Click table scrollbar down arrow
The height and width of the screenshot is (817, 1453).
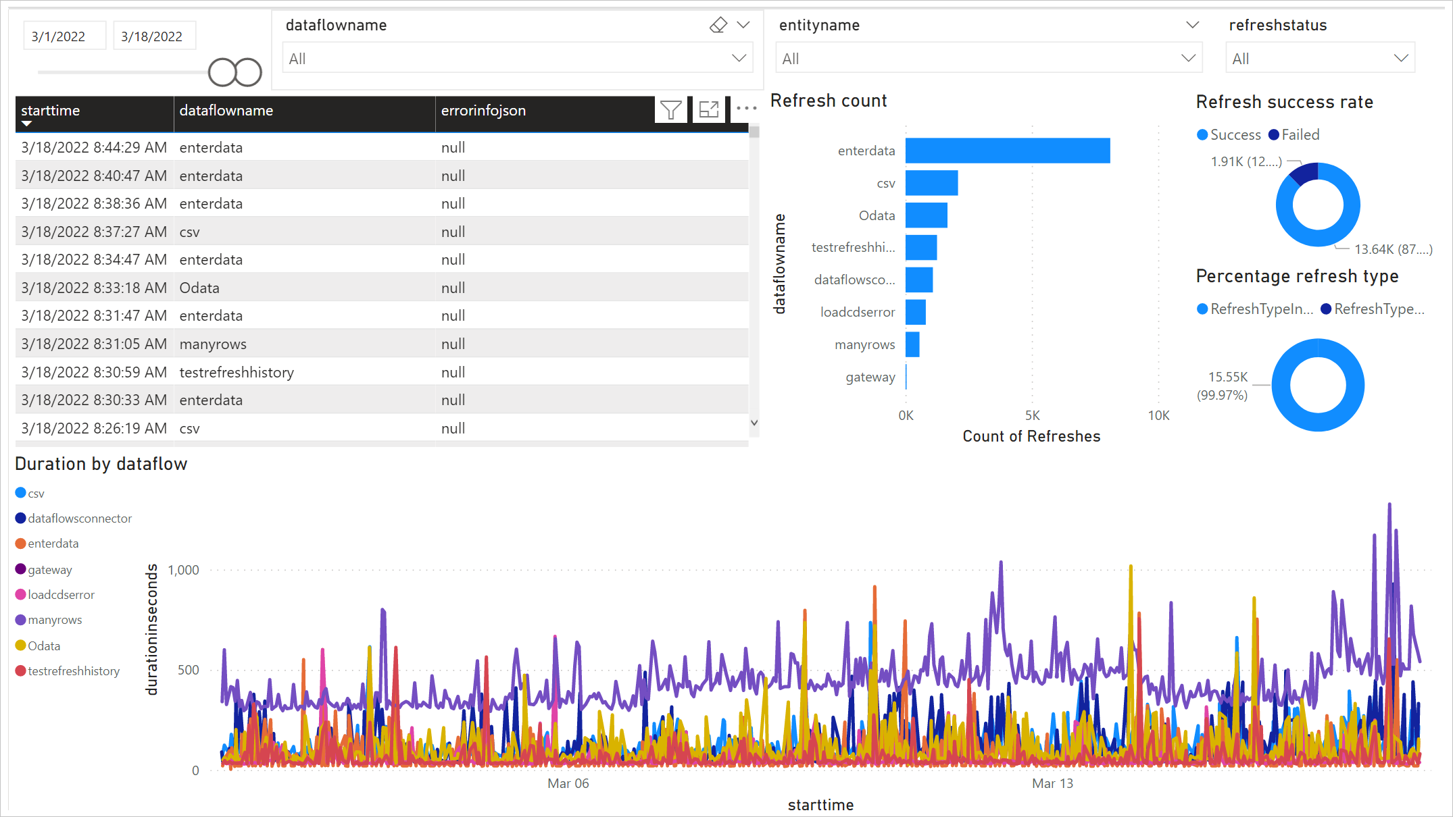pyautogui.click(x=754, y=423)
